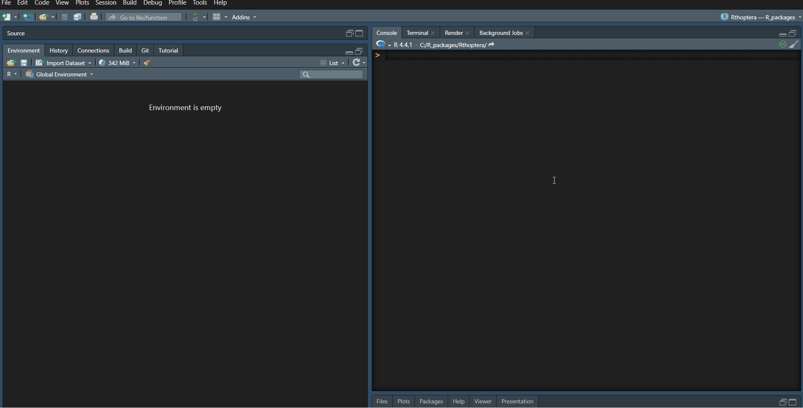
Task: Switch to the Git tab
Action: (145, 50)
